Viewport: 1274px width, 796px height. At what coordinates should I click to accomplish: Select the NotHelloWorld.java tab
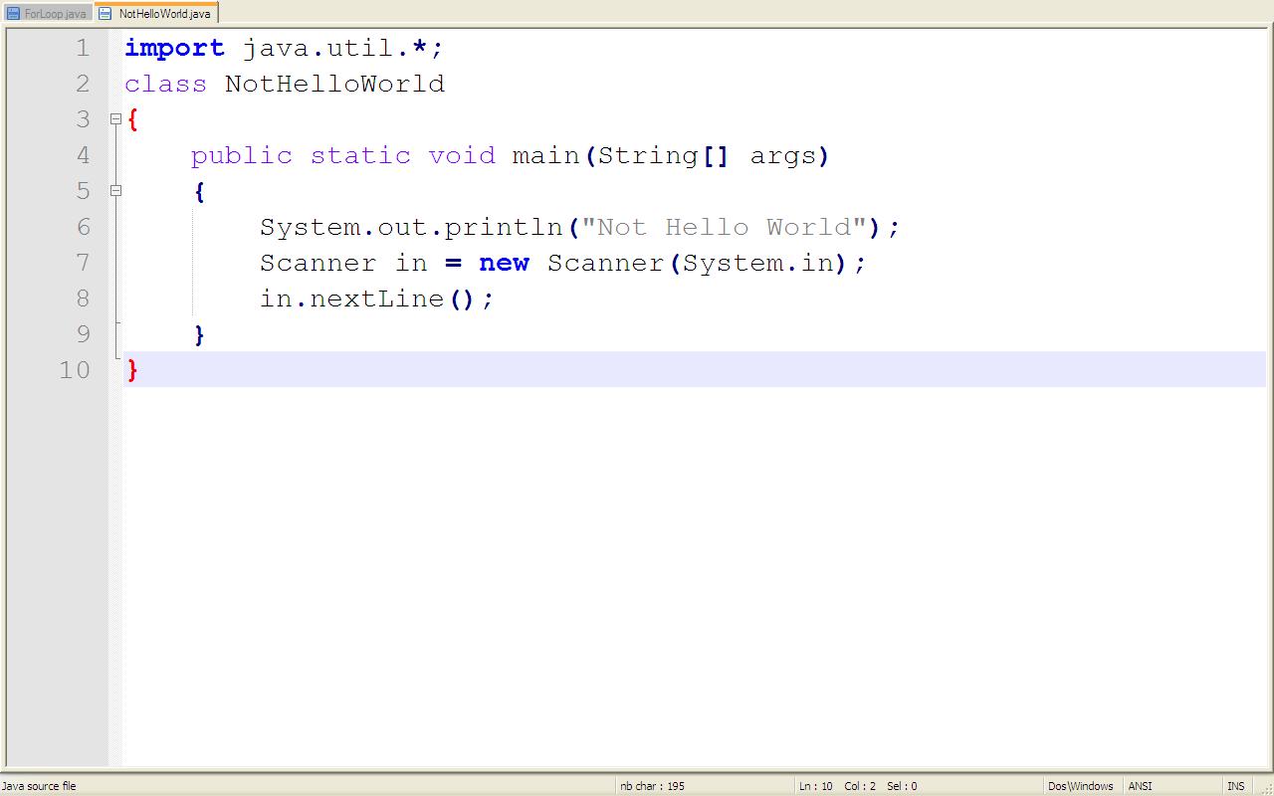pos(155,13)
